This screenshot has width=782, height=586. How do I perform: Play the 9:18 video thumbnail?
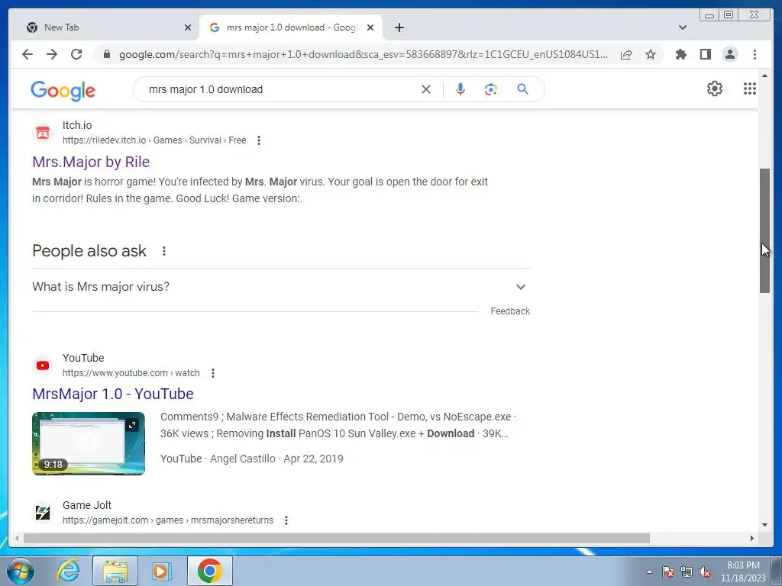point(89,443)
